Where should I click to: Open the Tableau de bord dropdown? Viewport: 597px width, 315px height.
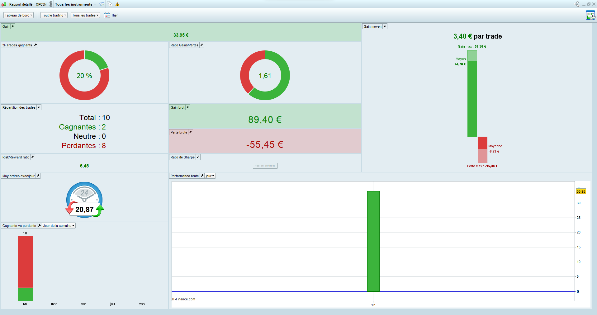tap(18, 15)
